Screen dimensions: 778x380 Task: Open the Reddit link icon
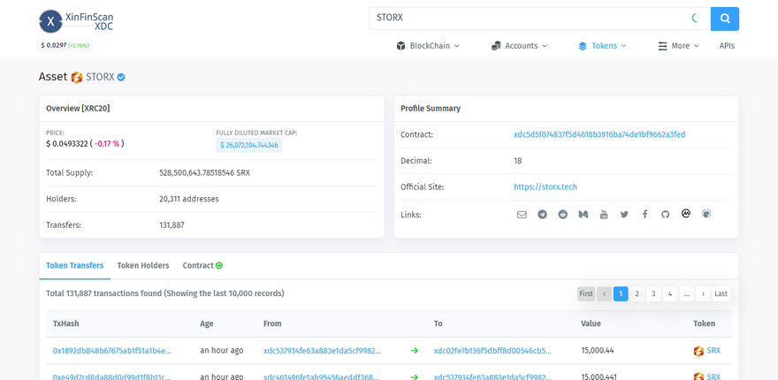tap(562, 215)
